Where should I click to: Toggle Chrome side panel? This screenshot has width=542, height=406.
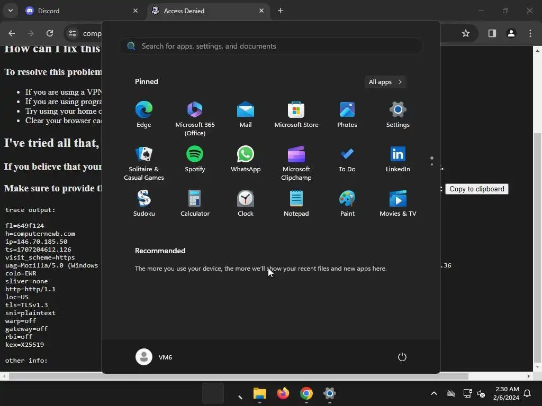click(492, 33)
